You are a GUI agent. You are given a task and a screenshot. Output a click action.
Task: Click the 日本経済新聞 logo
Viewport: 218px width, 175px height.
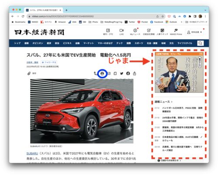39,32
